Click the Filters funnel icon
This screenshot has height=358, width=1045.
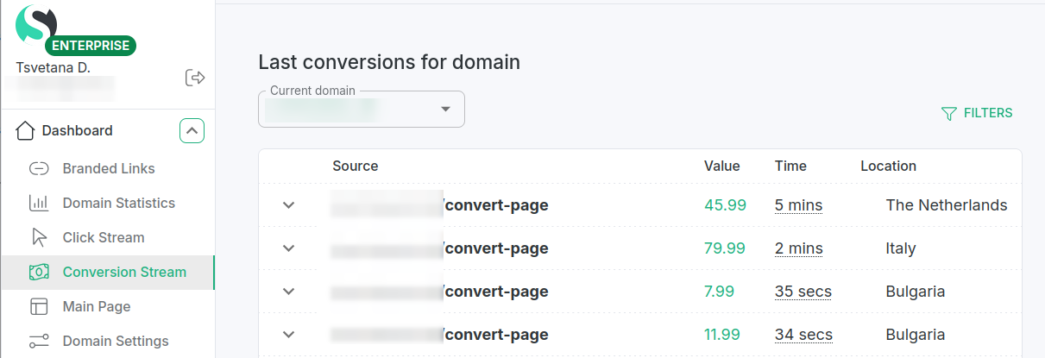pos(949,114)
